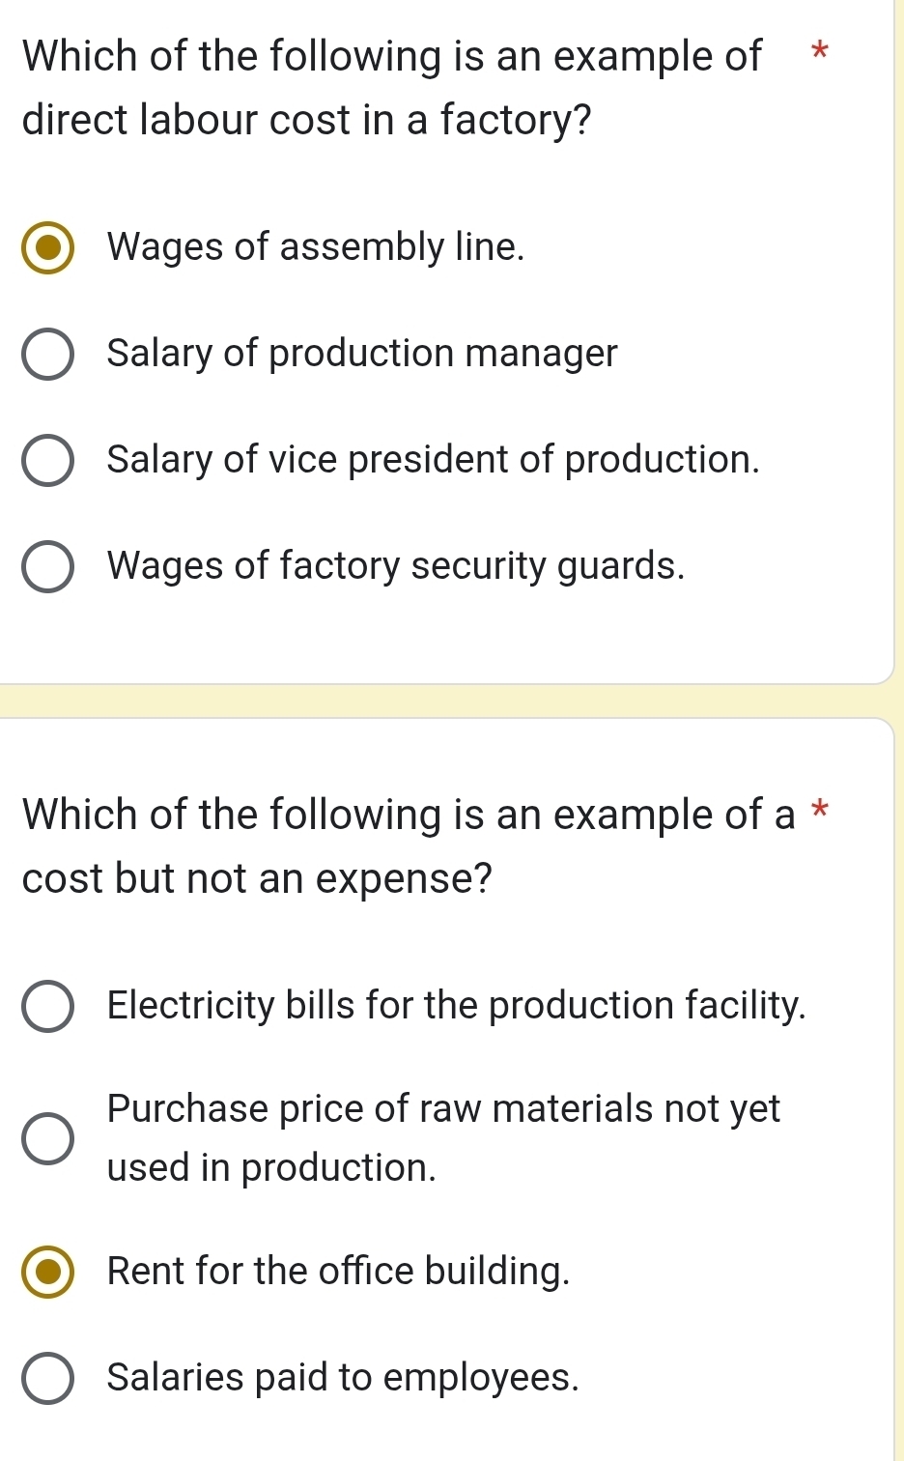Click 'Salary of vice president of production.' text
Image resolution: width=904 pixels, height=1461 pixels.
tap(434, 460)
